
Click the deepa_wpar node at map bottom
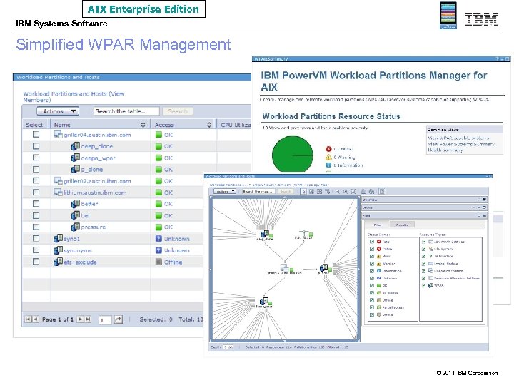264,302
